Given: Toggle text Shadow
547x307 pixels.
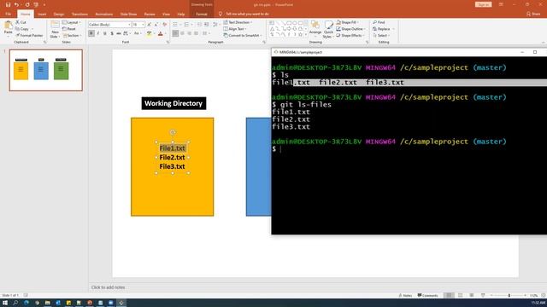Looking at the screenshot, I should tap(112, 33).
